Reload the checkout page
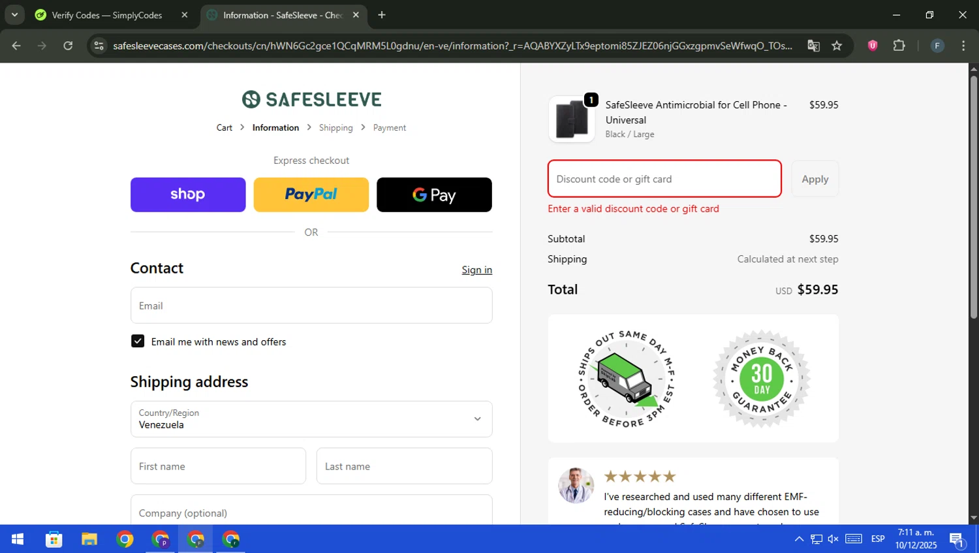Screen dimensions: 979x553 [68, 46]
